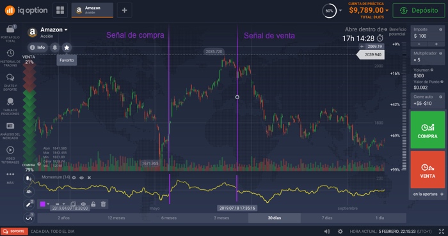448x236 pixels.
Task: Remove Momentum indicator with X
Action: [89, 178]
